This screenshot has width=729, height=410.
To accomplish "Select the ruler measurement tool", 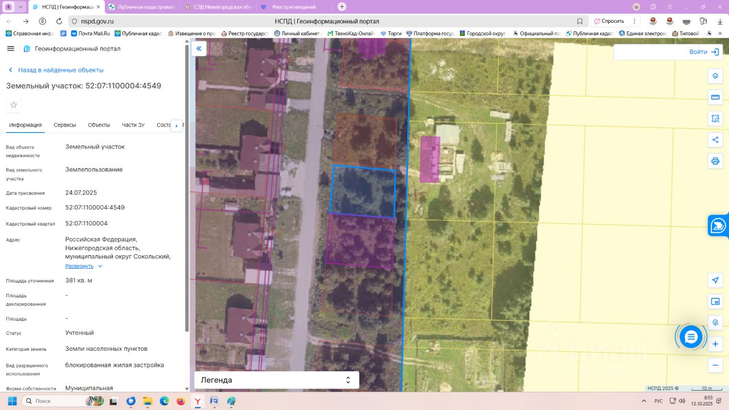I will (715, 97).
